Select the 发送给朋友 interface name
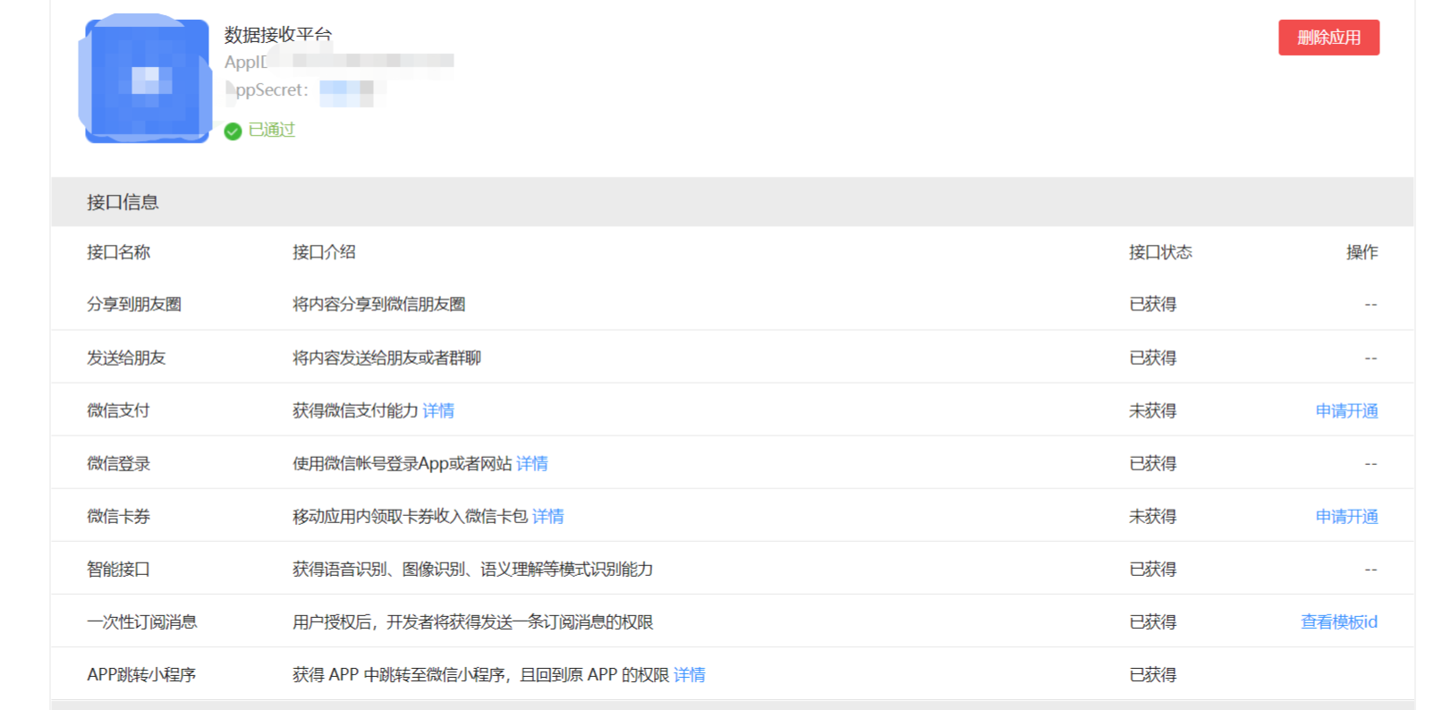 click(126, 358)
